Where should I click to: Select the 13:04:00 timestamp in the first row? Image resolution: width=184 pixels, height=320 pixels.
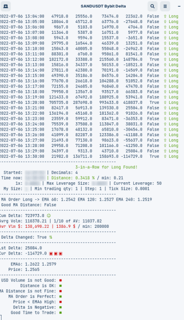point(22,16)
